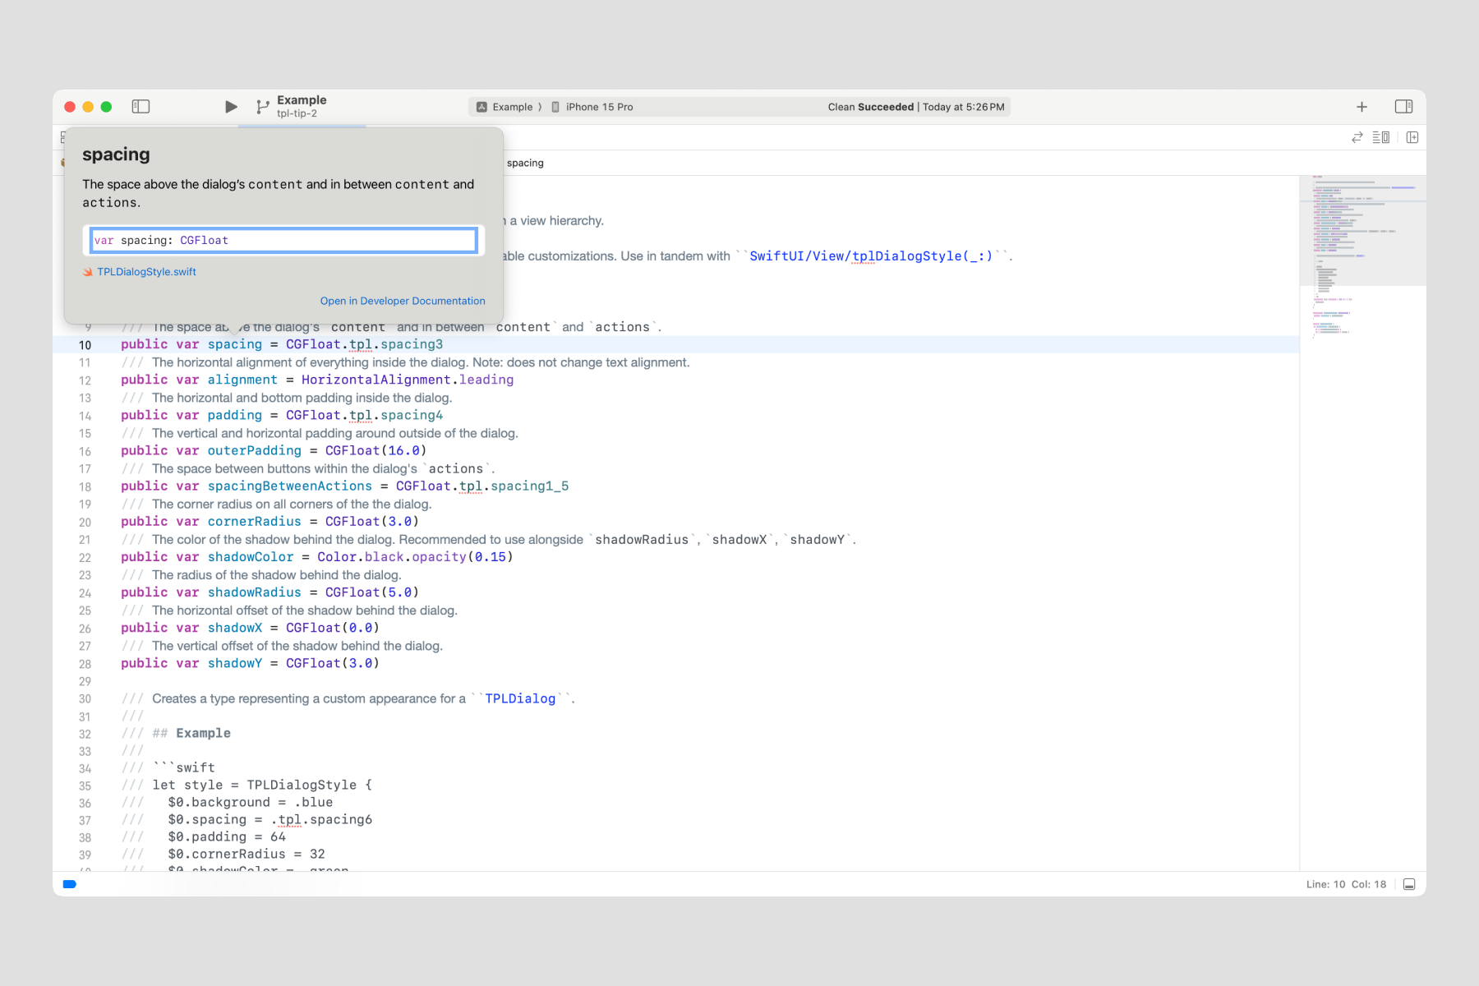Click the var spacing: CGFloat declaration box
Screen dimensions: 1479x986
tap(283, 240)
